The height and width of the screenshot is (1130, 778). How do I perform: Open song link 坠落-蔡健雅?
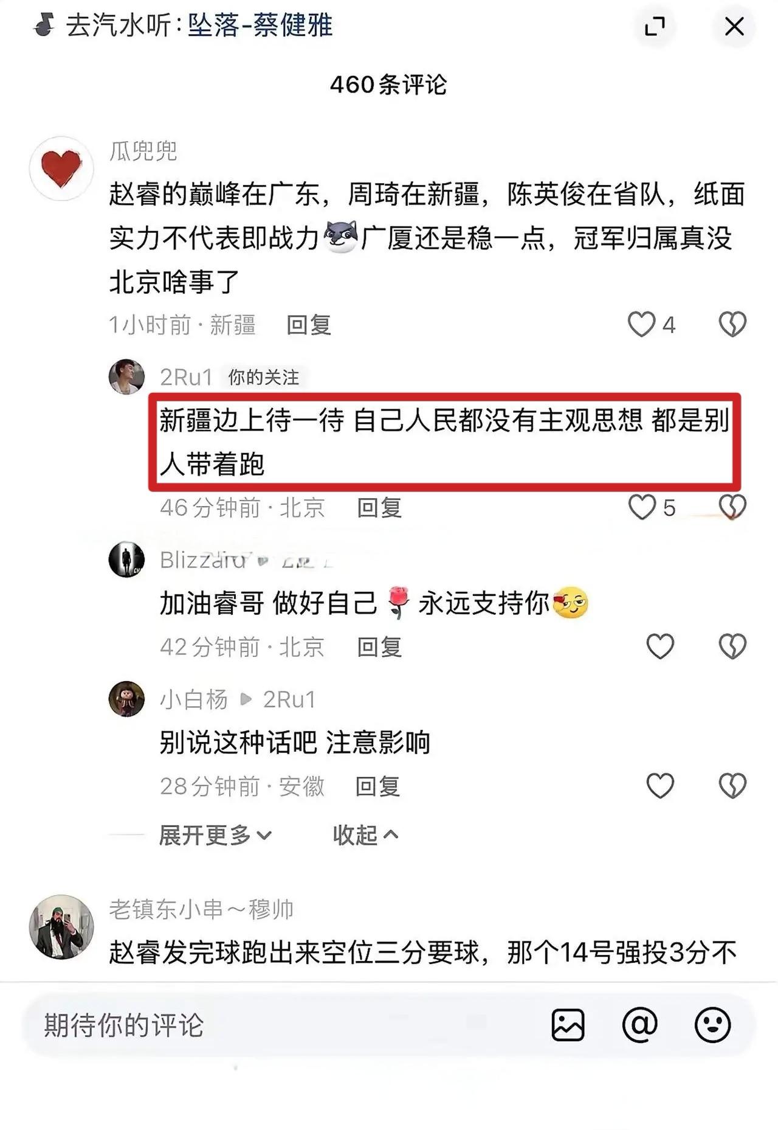[260, 26]
